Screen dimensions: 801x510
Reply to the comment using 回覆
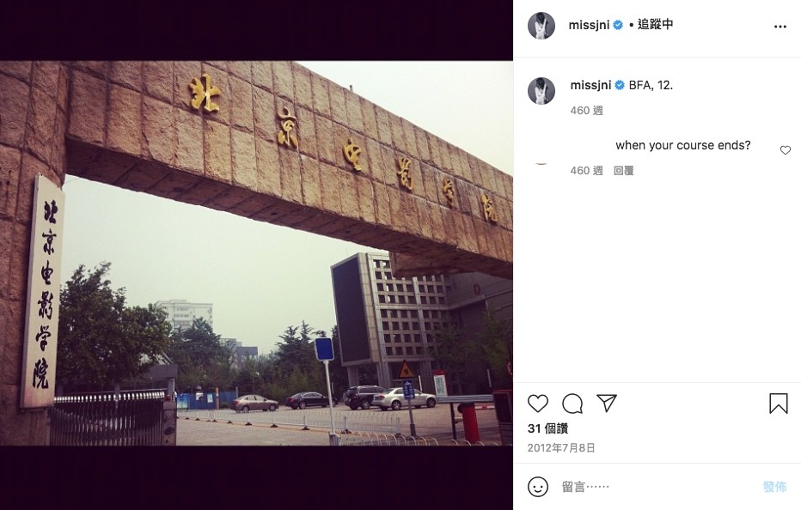(623, 171)
